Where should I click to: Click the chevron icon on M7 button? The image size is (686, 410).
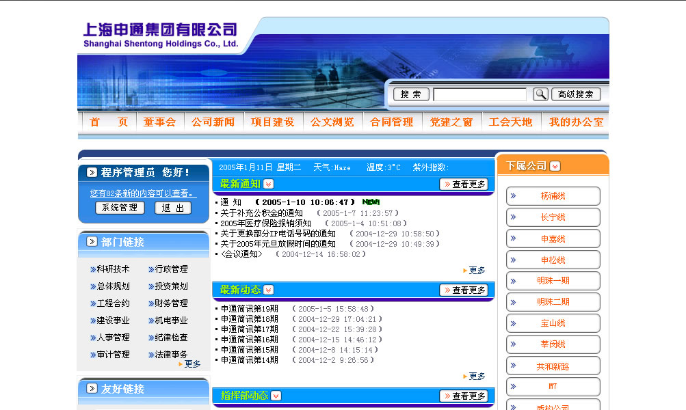513,386
